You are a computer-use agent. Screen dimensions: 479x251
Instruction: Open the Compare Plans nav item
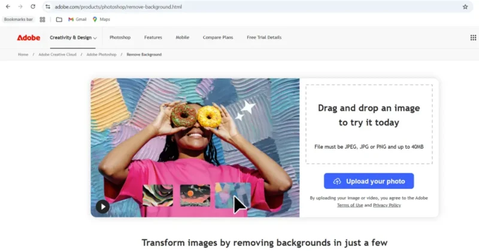point(218,37)
